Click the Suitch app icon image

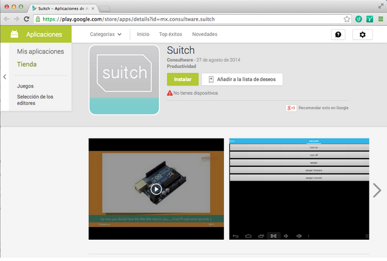tap(124, 80)
